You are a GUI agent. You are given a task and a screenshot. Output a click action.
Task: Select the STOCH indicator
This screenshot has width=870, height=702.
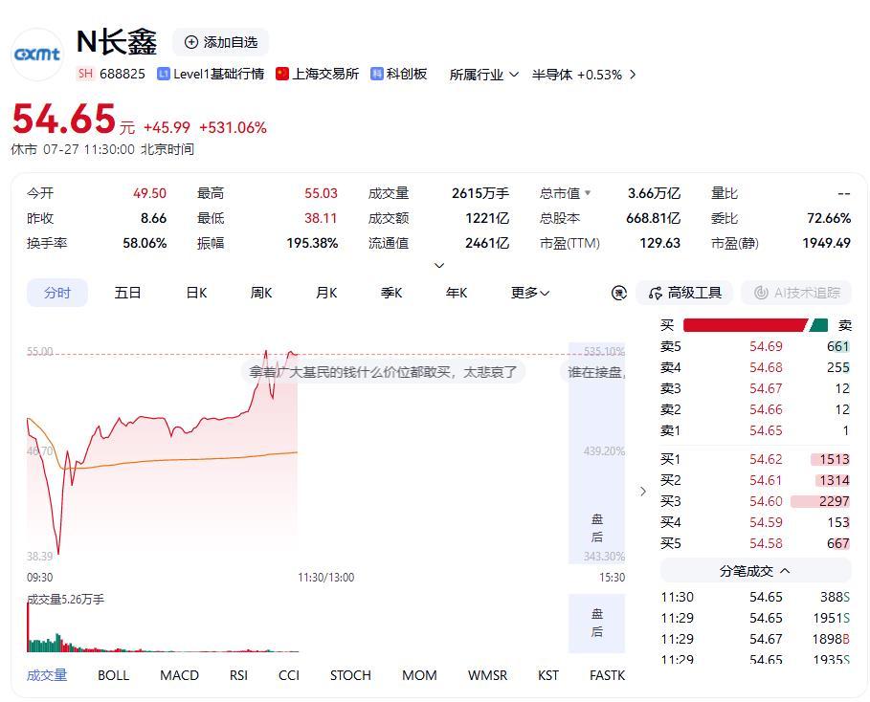point(350,675)
